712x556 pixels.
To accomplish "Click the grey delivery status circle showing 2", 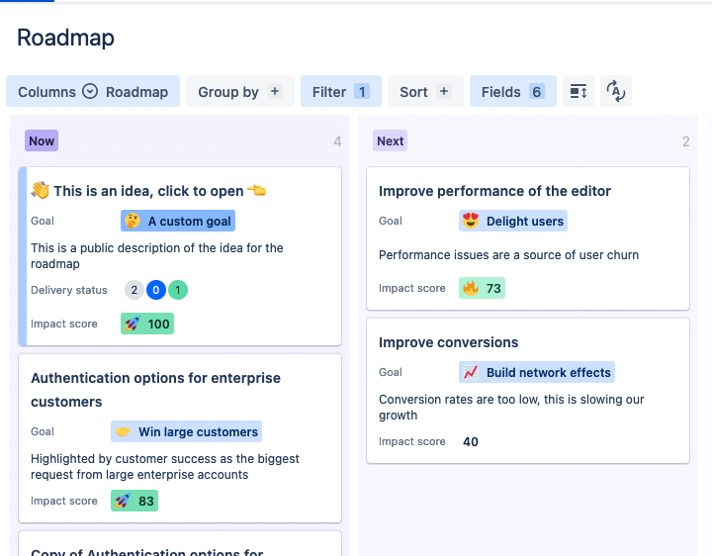I will click(x=133, y=290).
